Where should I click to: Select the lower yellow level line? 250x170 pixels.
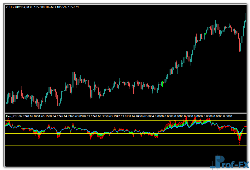click(x=126, y=146)
